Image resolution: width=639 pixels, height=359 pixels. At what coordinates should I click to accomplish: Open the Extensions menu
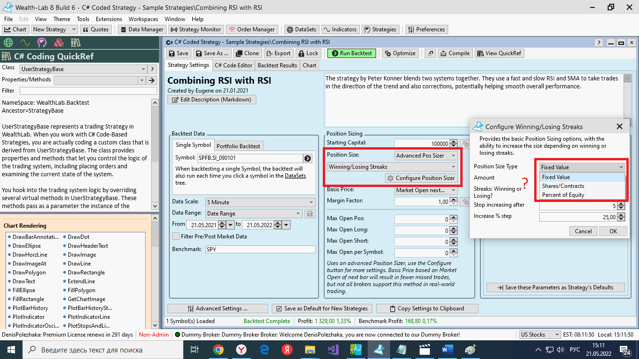(109, 19)
